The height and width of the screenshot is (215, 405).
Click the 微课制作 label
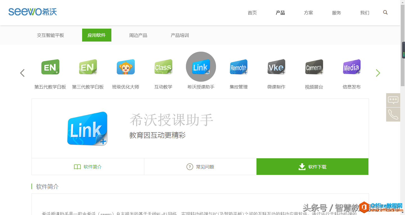point(276,87)
